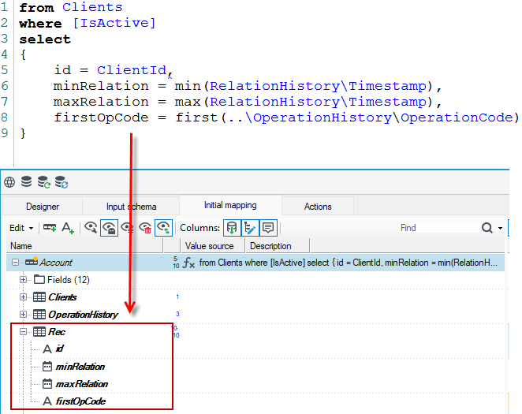
Task: Click the magnifier search icon
Action: pos(487,228)
